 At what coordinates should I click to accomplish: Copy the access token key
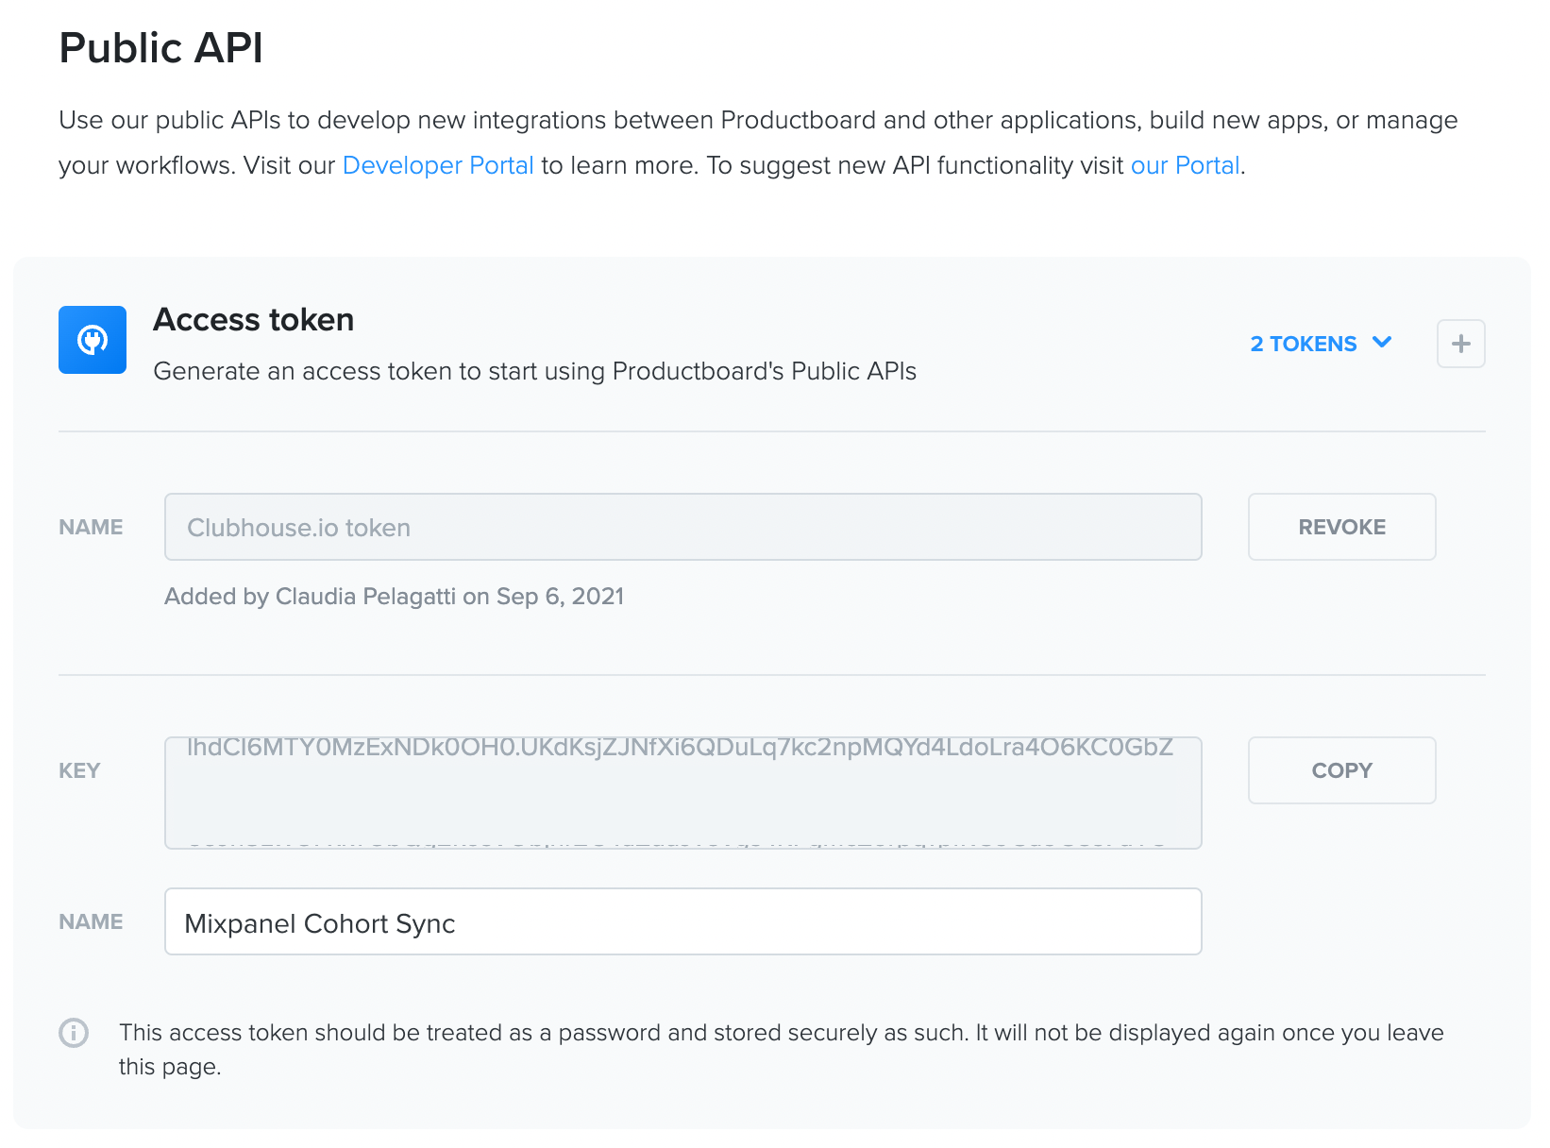[1341, 770]
